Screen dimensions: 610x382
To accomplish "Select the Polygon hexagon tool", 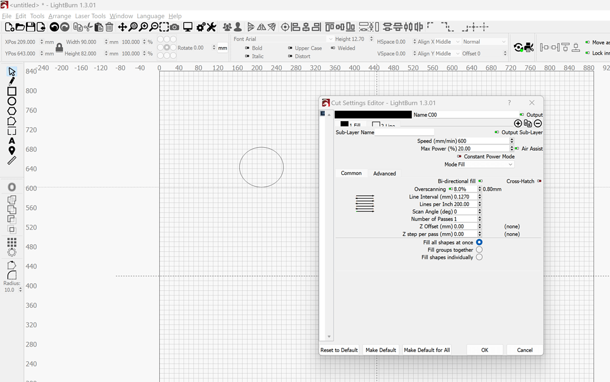I will pyautogui.click(x=12, y=111).
